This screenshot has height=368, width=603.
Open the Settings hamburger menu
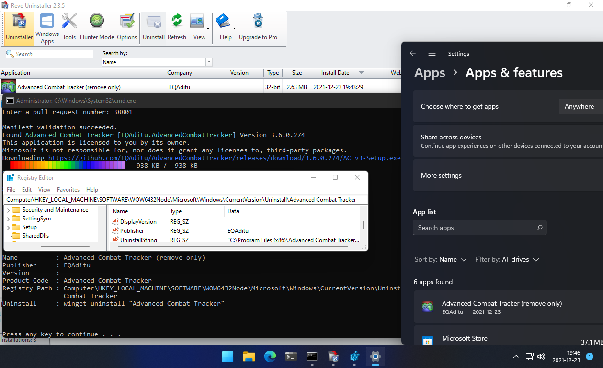coord(432,53)
